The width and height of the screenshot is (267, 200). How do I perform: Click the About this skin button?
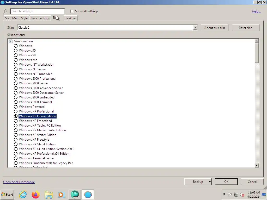coord(215,28)
